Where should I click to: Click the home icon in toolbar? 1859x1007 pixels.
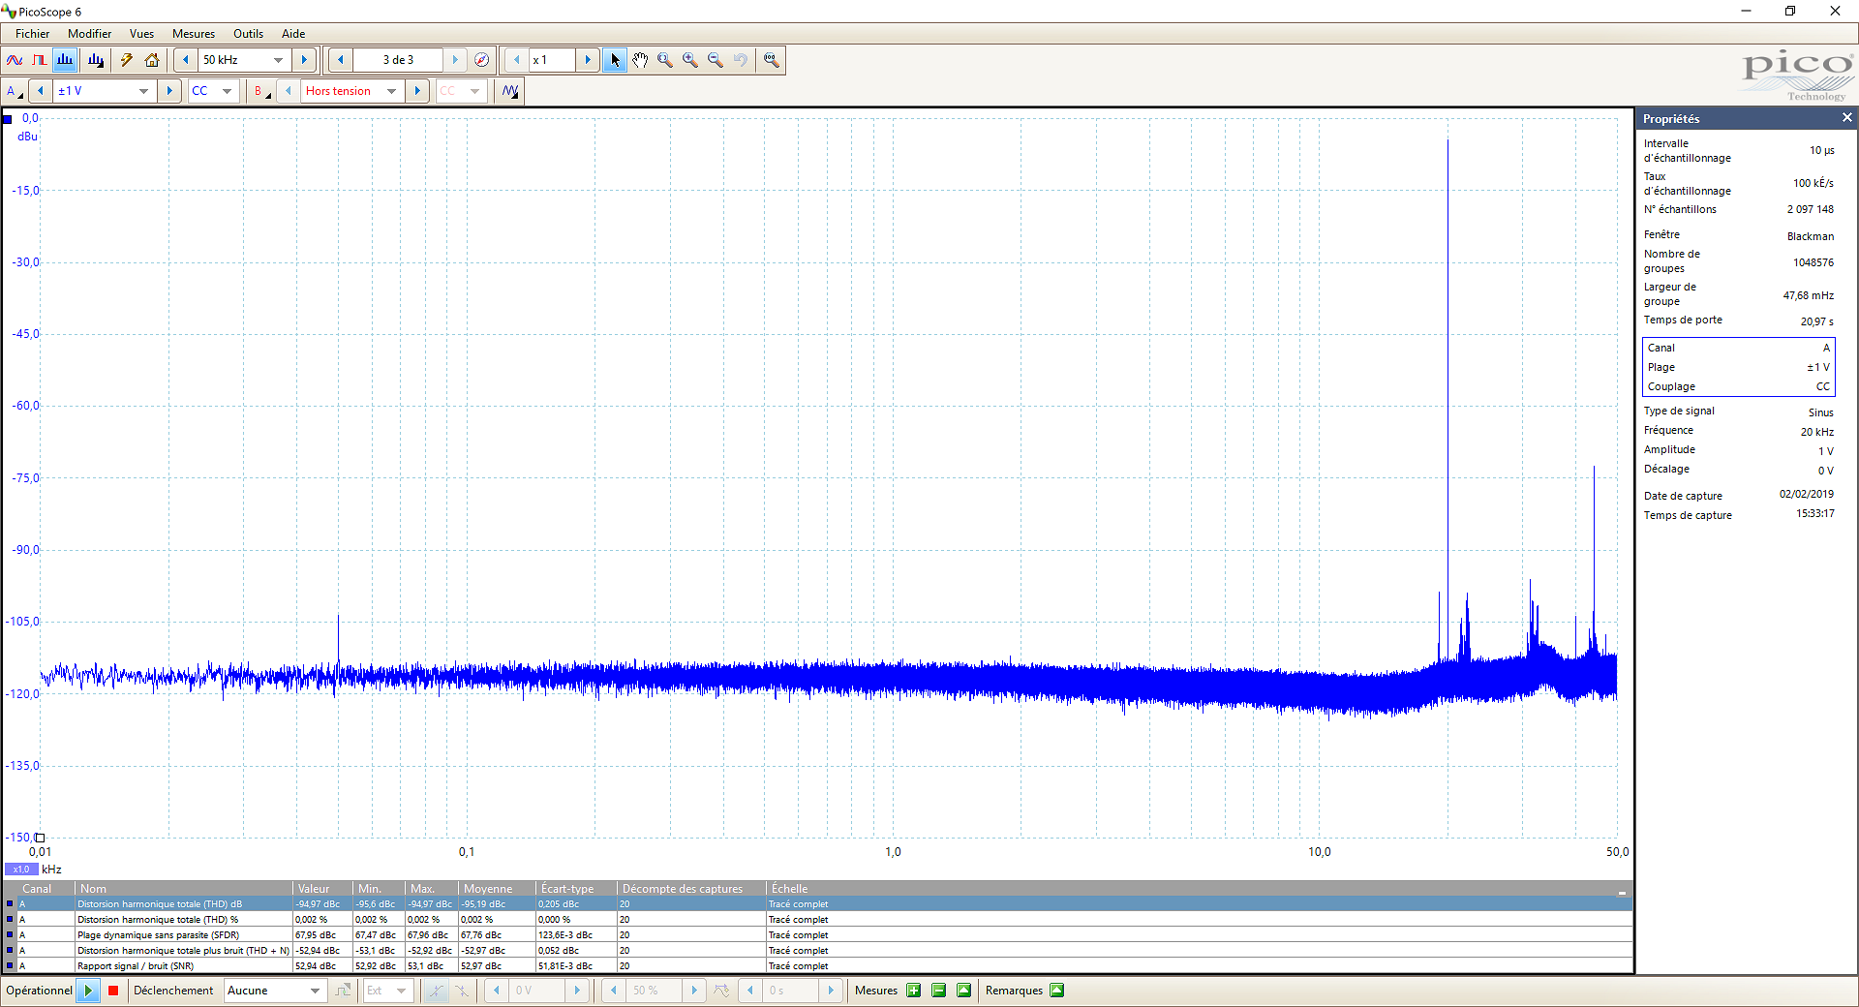[152, 60]
